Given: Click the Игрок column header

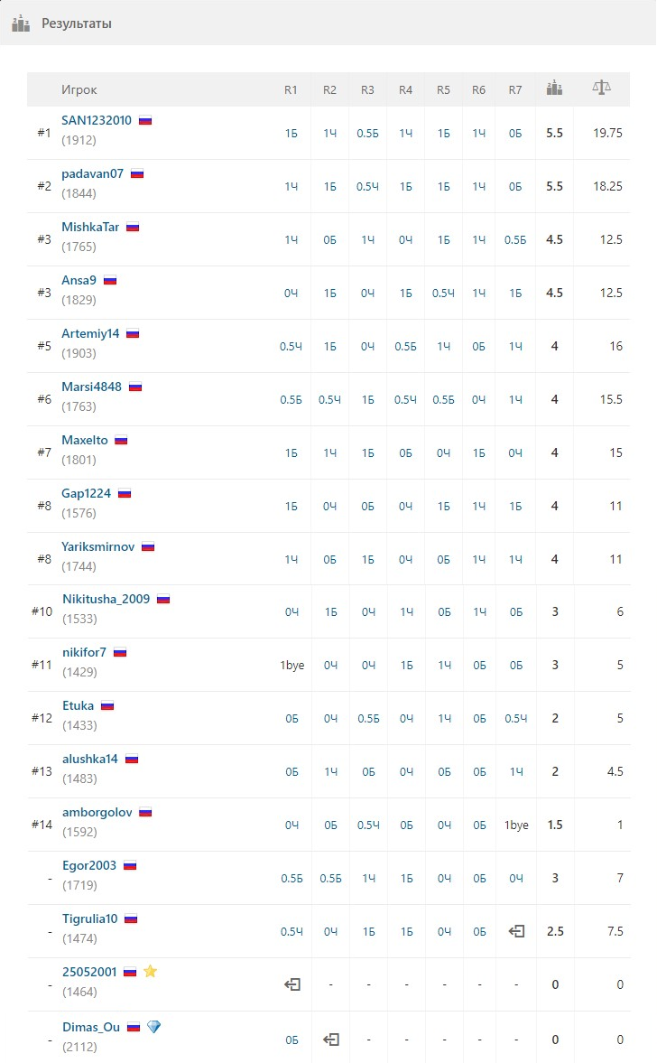Looking at the screenshot, I should (79, 89).
